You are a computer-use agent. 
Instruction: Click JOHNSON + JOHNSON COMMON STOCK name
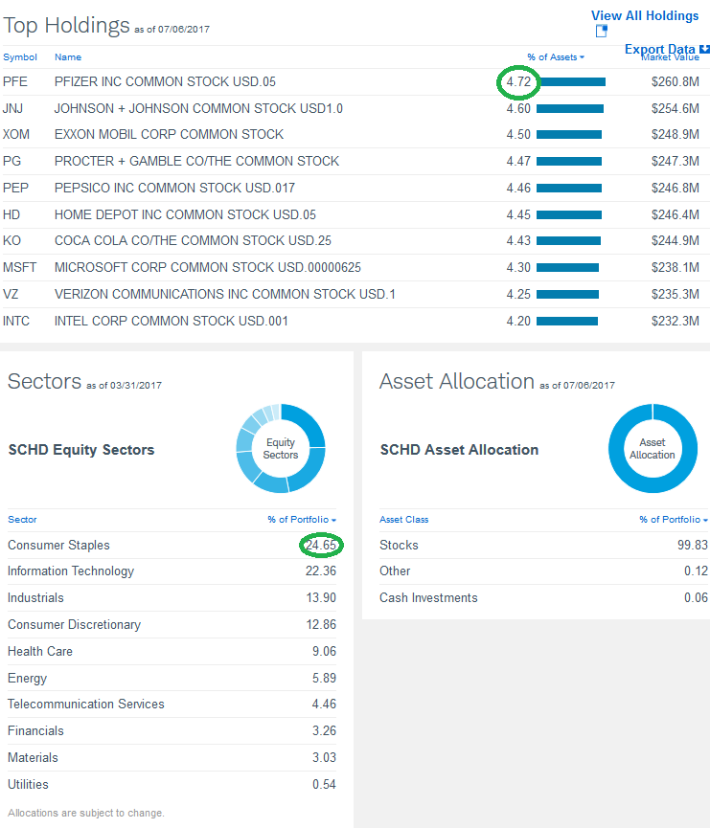click(198, 109)
